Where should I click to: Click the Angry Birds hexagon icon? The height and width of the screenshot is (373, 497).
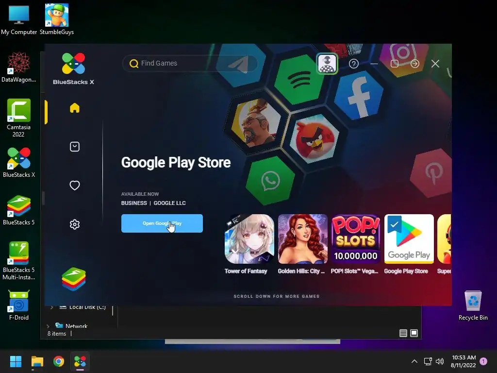click(315, 138)
